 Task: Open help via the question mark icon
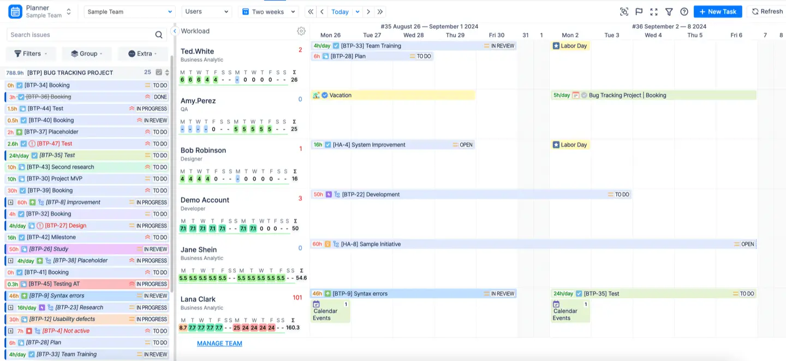684,11
